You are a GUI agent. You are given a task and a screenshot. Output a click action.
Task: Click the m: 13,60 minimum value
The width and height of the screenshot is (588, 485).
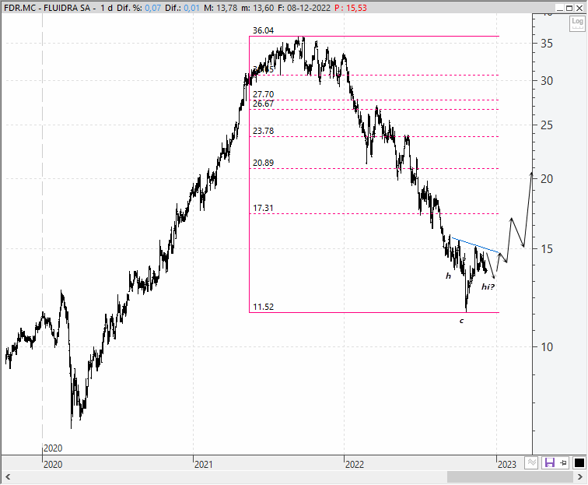tap(257, 8)
